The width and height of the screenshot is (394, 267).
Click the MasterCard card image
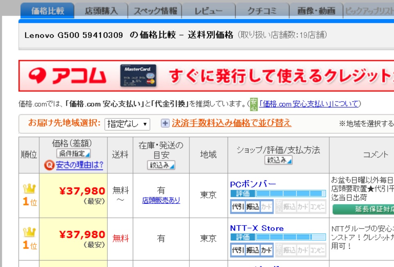pos(138,75)
